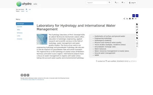Click the uhydro globe logo
Screen dimensions: 153x95
point(19,4)
